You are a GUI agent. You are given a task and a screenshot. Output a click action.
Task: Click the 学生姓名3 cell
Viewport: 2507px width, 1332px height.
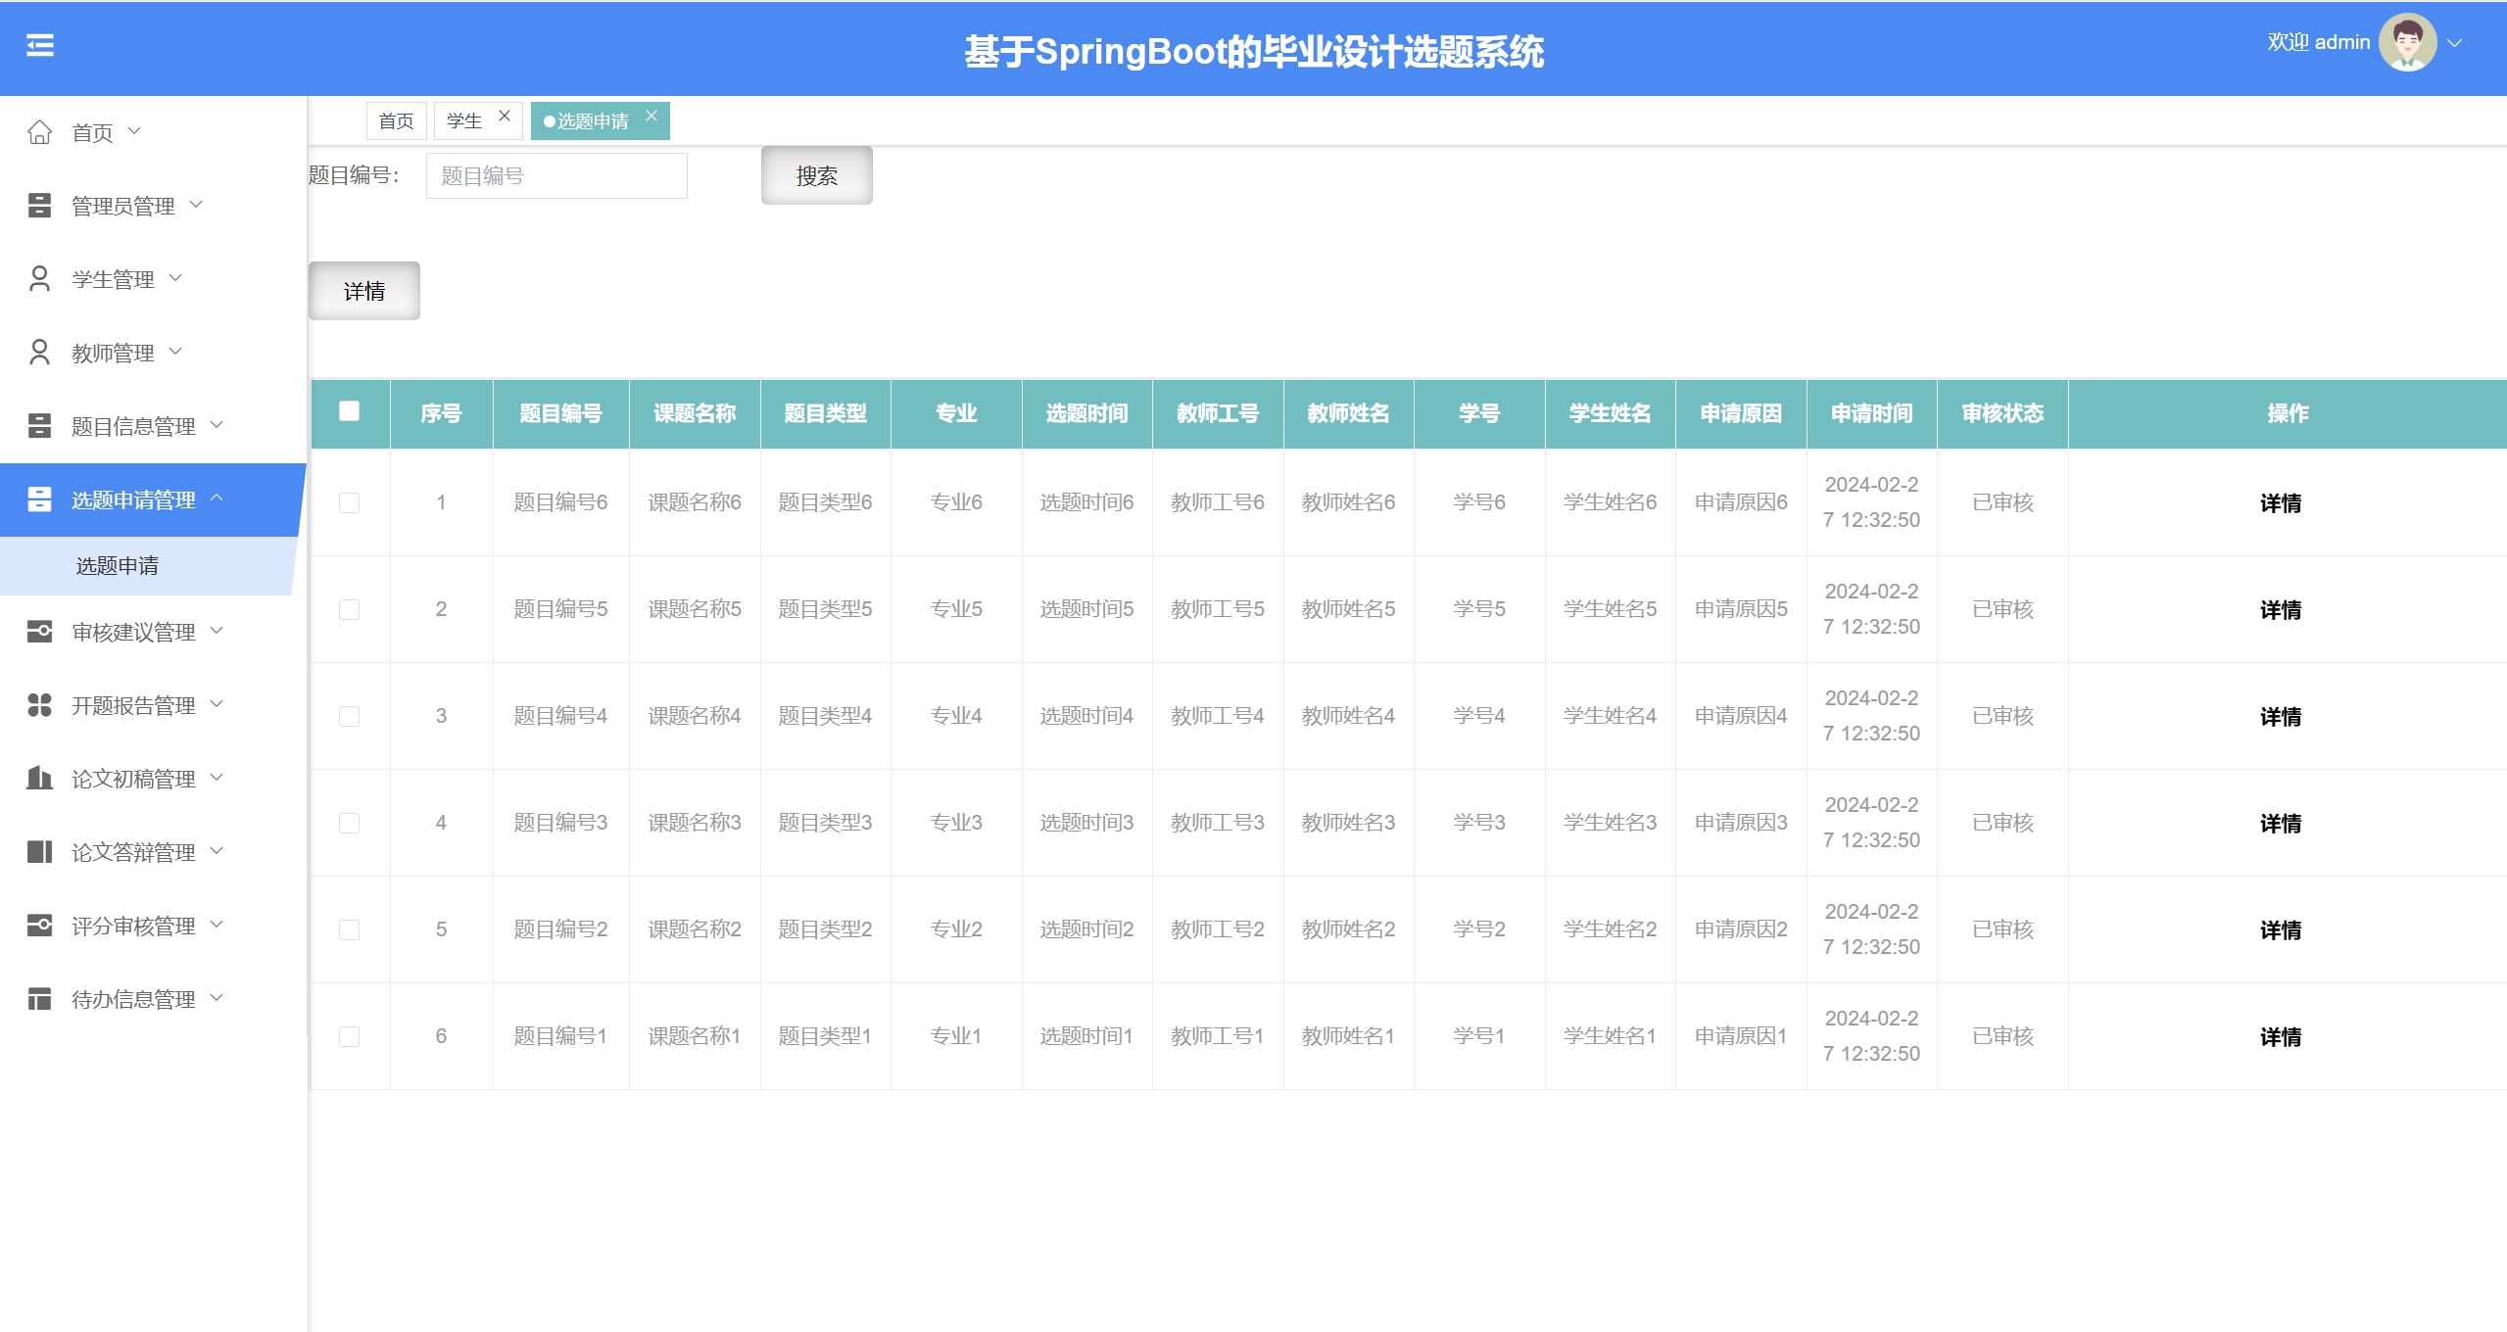click(x=1610, y=823)
